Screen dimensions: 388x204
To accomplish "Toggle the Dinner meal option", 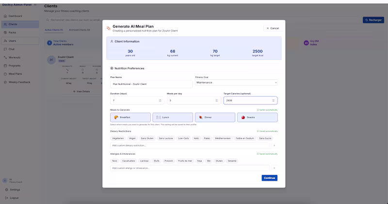I will 215,117.
